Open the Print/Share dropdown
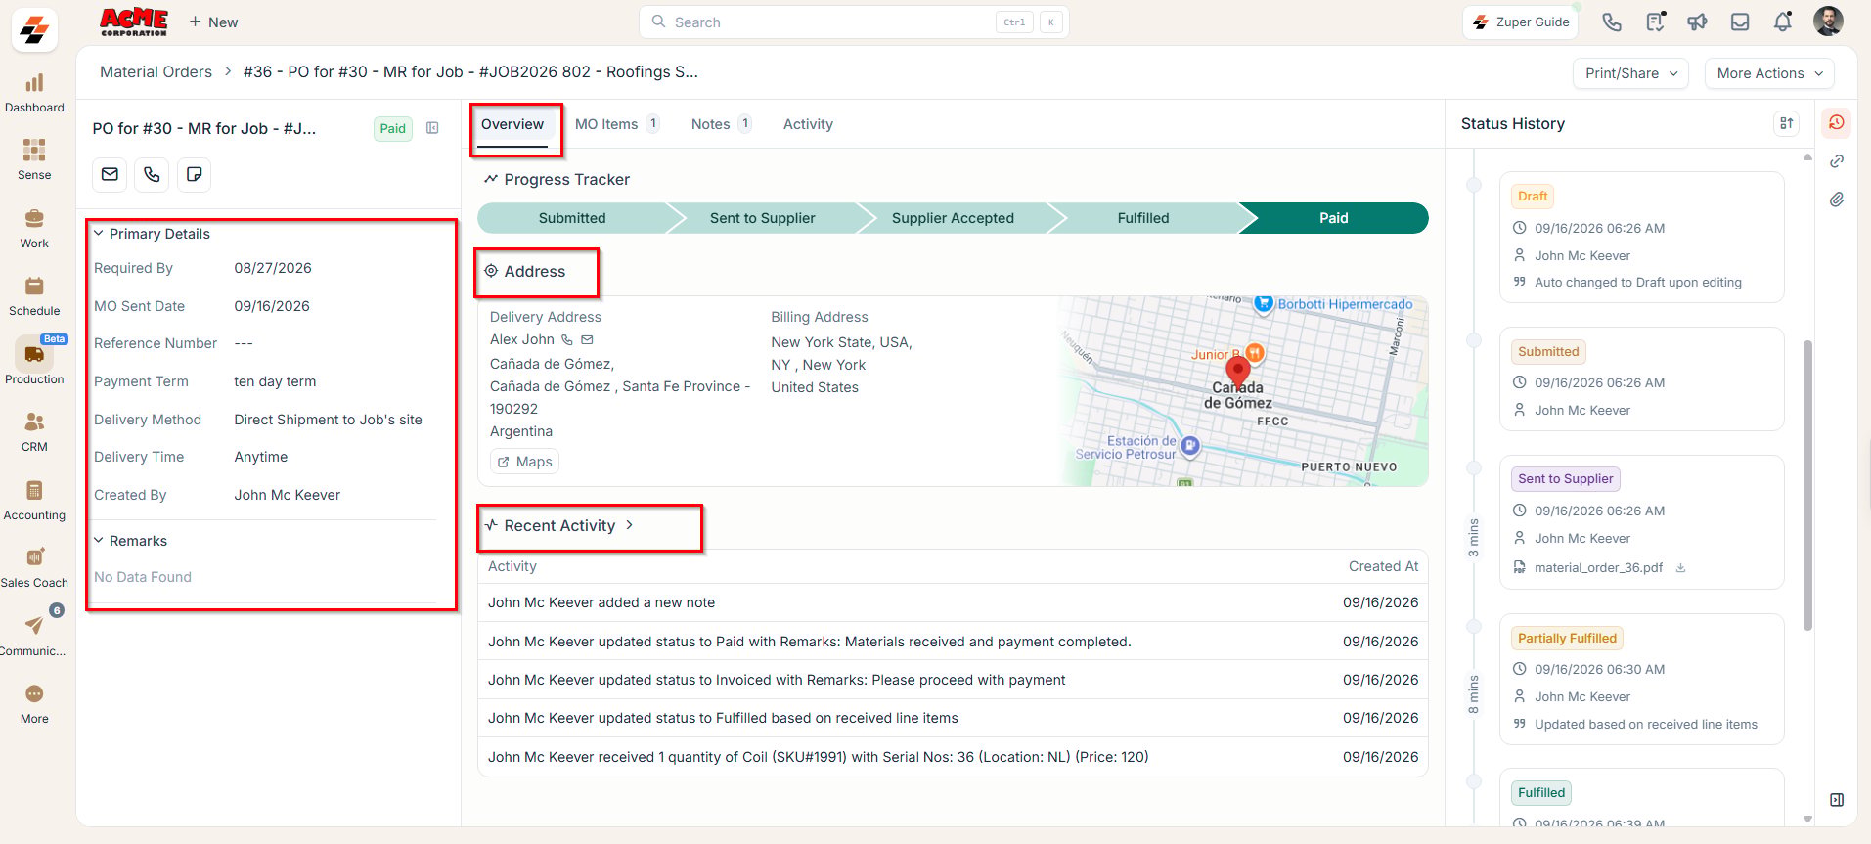The image size is (1871, 844). 1630,73
